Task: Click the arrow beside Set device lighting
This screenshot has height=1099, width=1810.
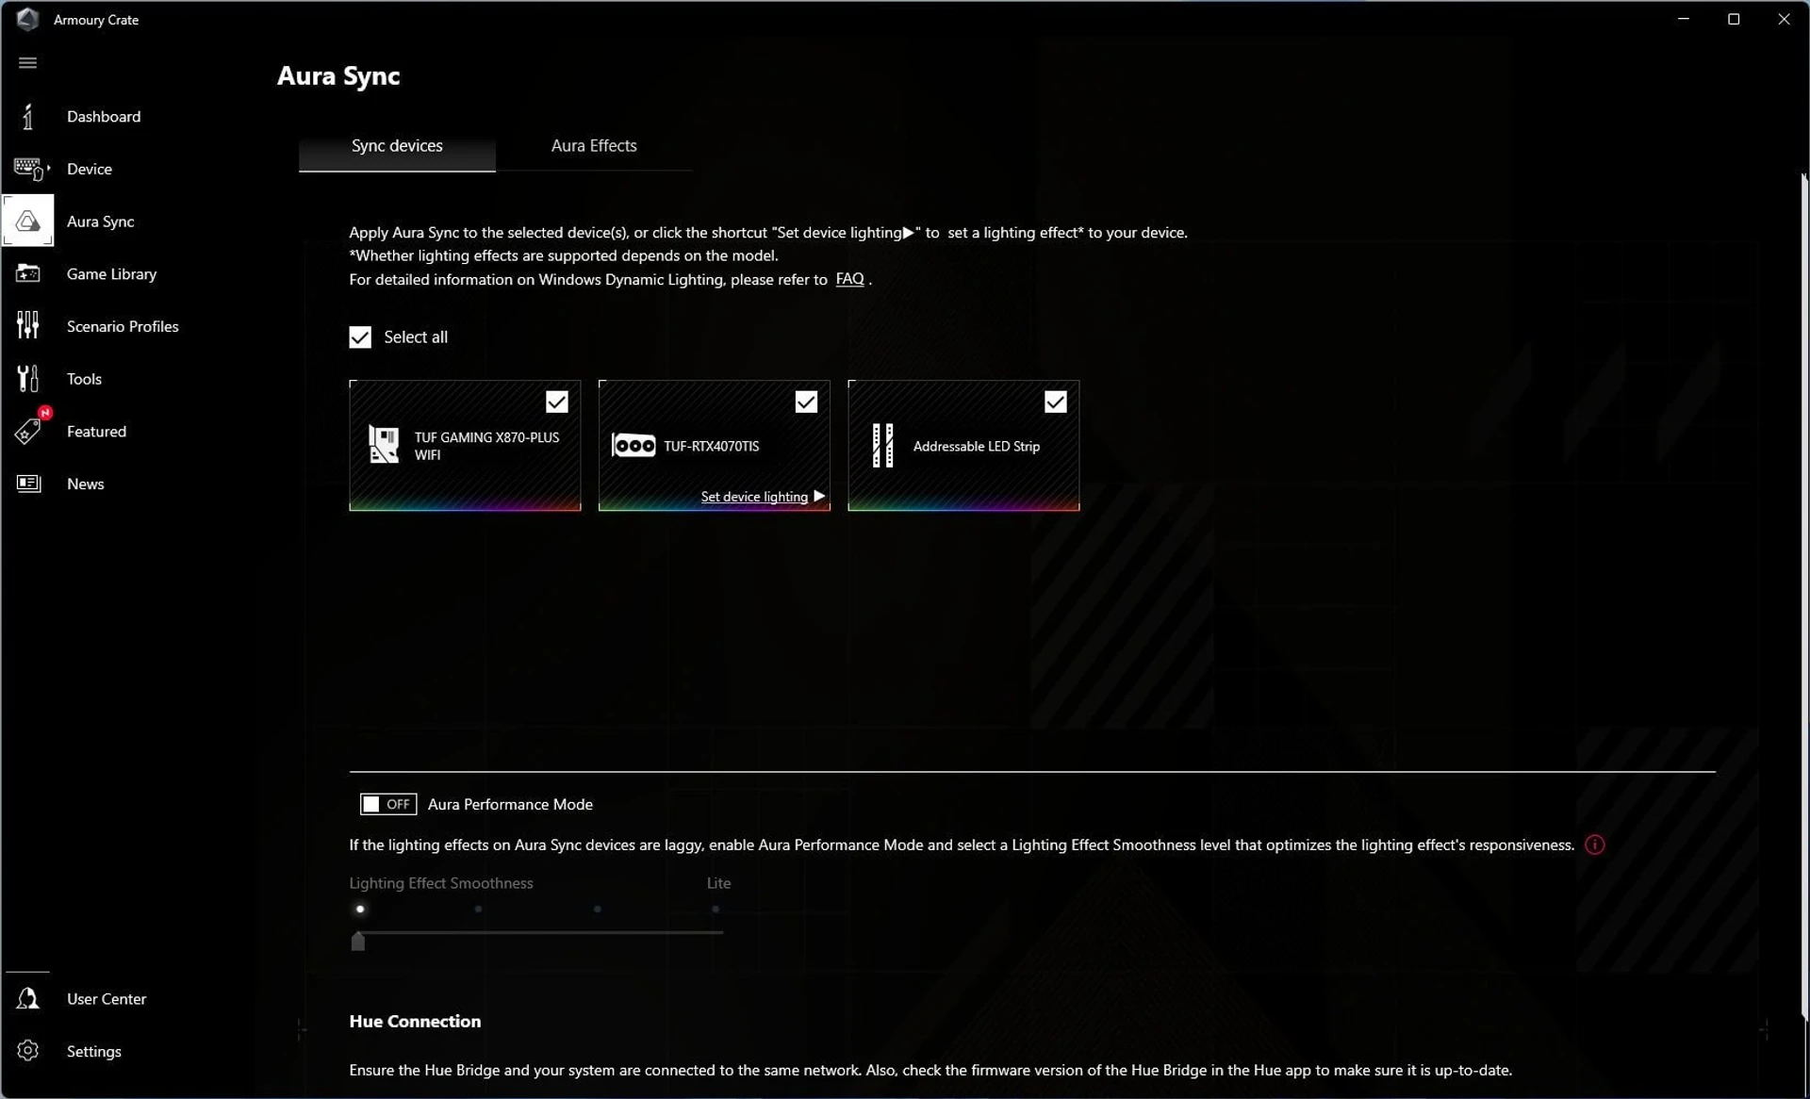Action: click(x=819, y=497)
